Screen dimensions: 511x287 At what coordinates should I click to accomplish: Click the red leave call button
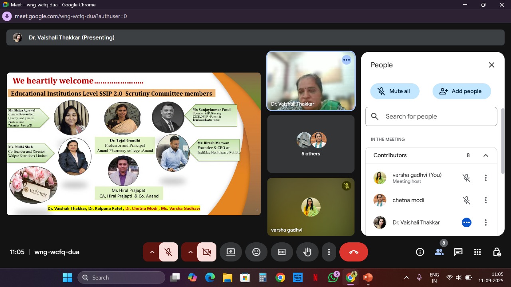353,252
